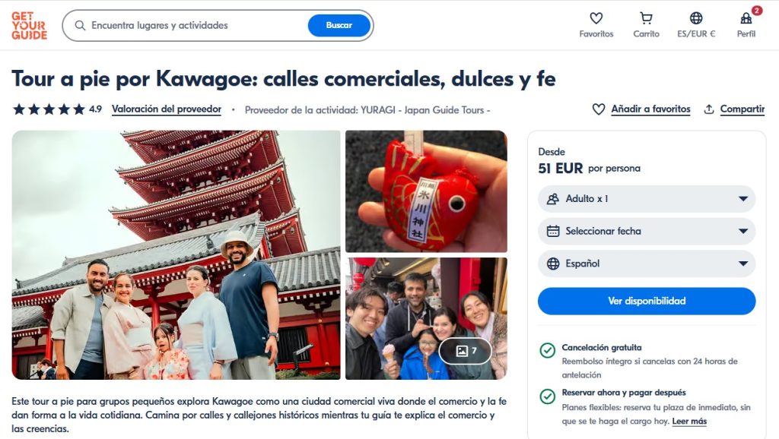Click the share upload icon beside Compartir
Viewport: 779px width, 439px height.
709,109
